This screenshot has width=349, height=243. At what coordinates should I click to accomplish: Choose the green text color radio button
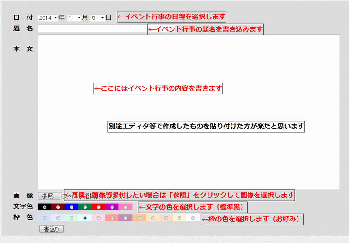click(x=85, y=207)
